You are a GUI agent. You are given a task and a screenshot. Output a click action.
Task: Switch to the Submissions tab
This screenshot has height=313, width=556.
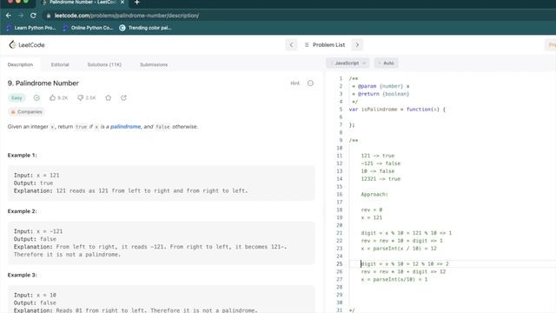(x=154, y=64)
